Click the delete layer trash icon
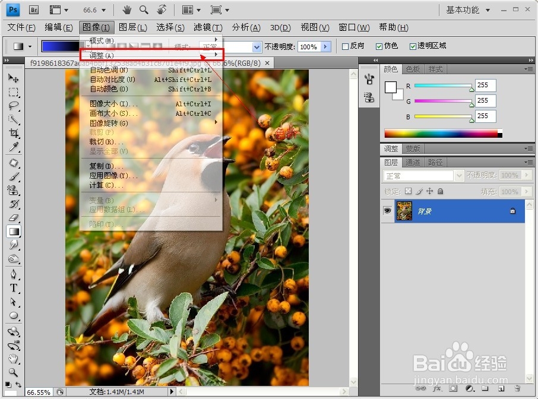Image resolution: width=538 pixels, height=399 pixels. [517, 388]
